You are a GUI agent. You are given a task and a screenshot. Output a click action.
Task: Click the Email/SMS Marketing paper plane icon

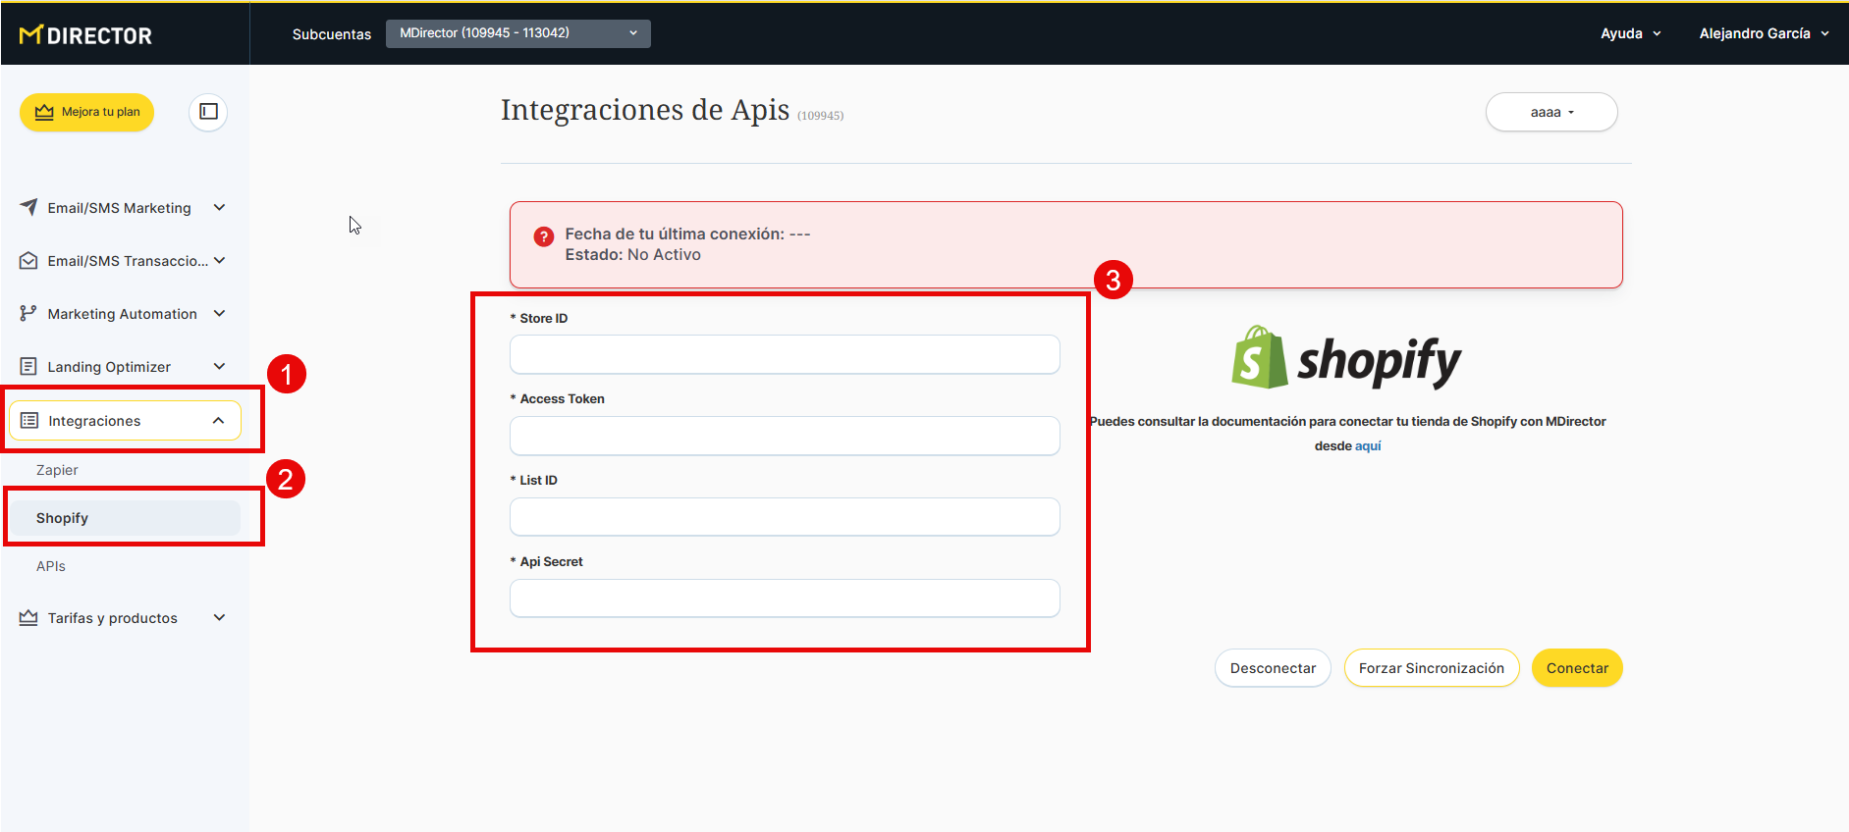point(28,207)
